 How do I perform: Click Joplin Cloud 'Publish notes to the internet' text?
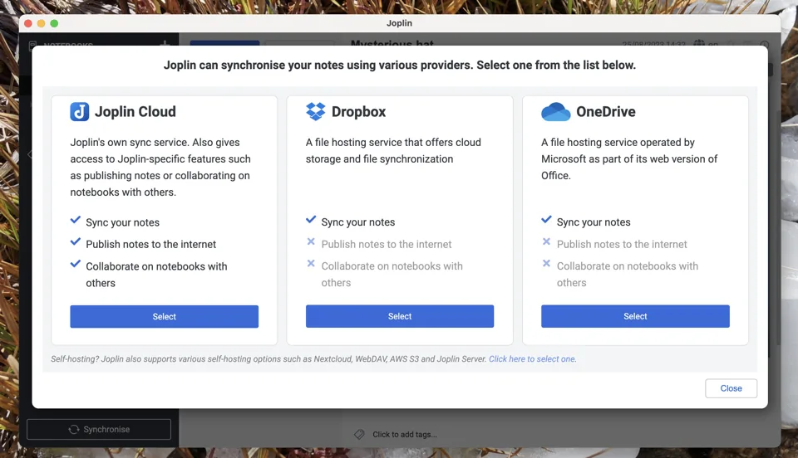coord(150,244)
